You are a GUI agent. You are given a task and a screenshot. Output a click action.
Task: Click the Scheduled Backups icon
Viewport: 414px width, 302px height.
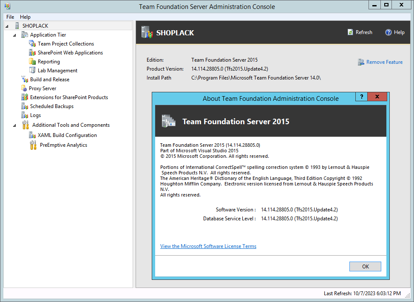[x=25, y=106]
